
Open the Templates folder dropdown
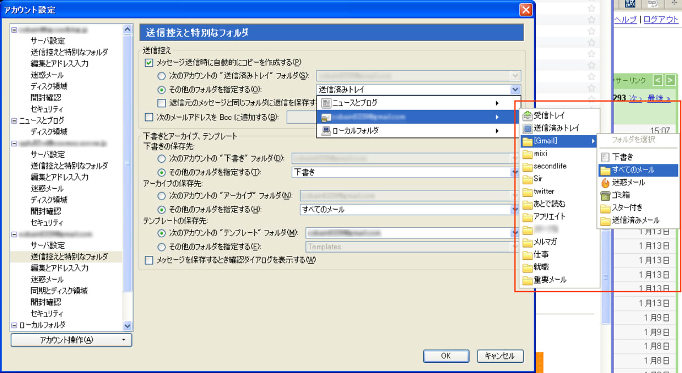(412, 247)
